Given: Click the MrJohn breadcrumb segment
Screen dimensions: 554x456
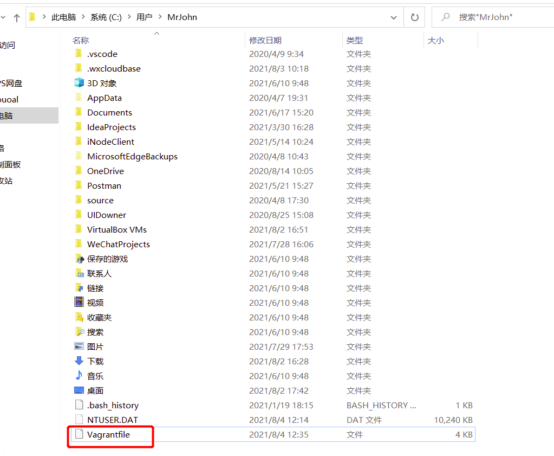Looking at the screenshot, I should tap(183, 17).
